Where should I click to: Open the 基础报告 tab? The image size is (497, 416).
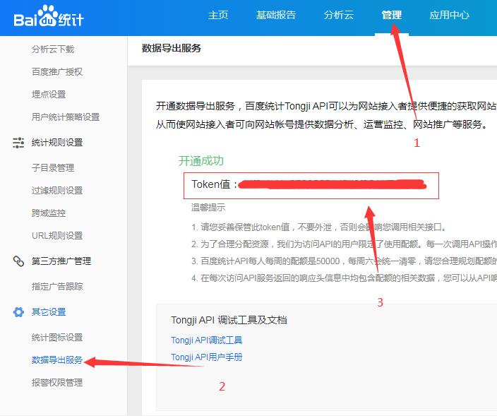276,15
